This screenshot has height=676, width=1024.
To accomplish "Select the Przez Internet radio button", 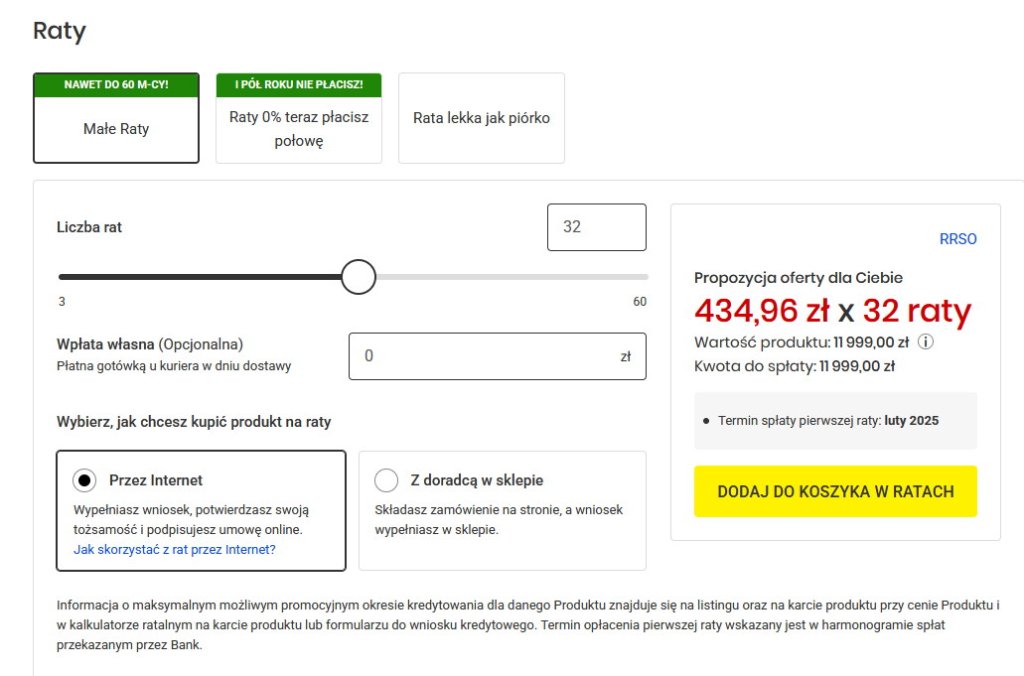I will pyautogui.click(x=85, y=480).
